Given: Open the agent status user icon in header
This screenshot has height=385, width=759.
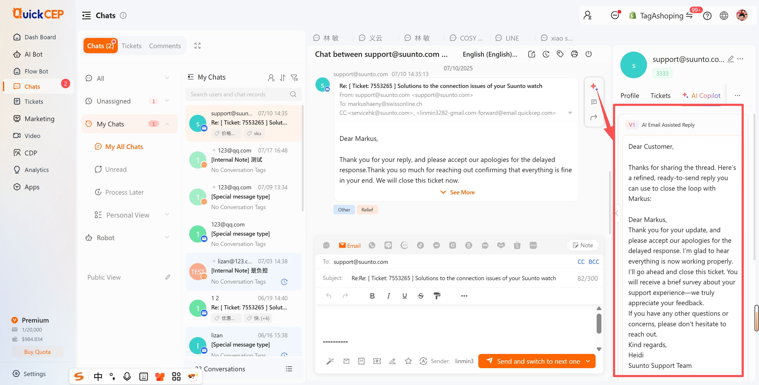Looking at the screenshot, I should (587, 15).
